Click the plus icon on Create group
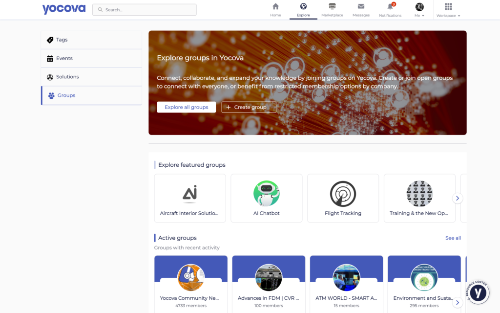The height and width of the screenshot is (313, 500). point(229,107)
